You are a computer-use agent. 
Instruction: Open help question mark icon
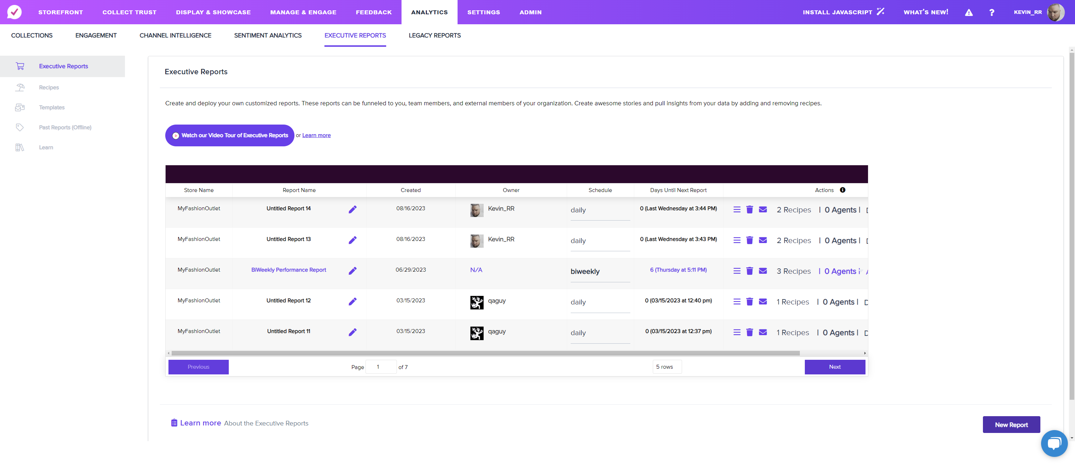point(991,12)
